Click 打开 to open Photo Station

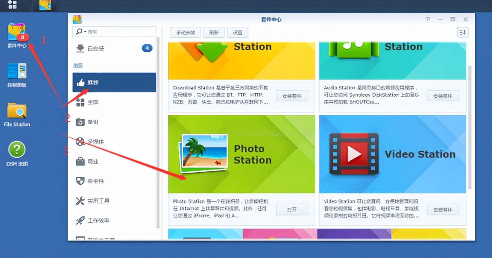(292, 209)
